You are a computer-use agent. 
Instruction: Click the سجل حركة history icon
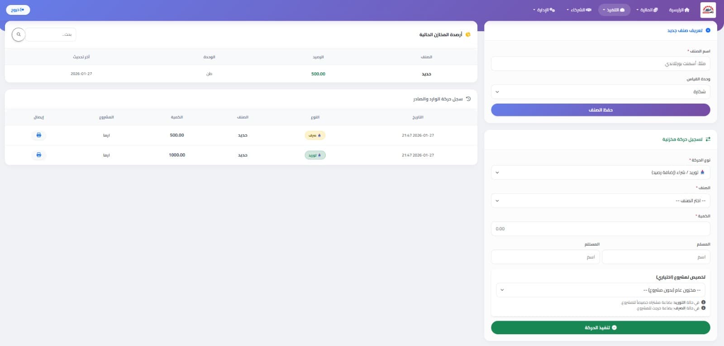click(x=468, y=99)
